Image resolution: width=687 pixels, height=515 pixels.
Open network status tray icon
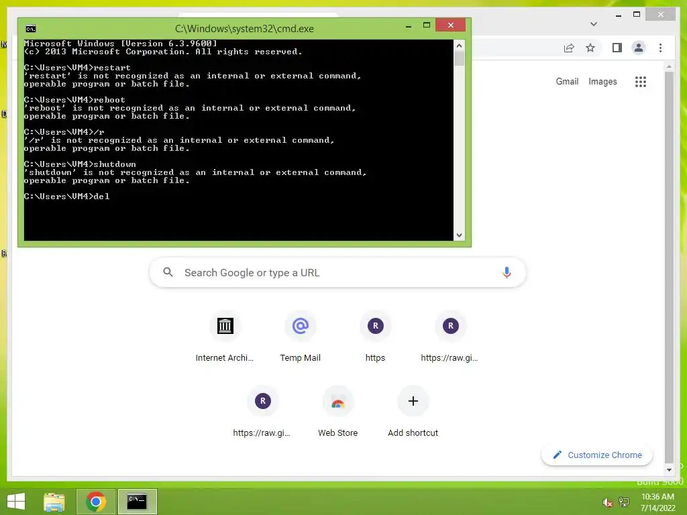[623, 502]
